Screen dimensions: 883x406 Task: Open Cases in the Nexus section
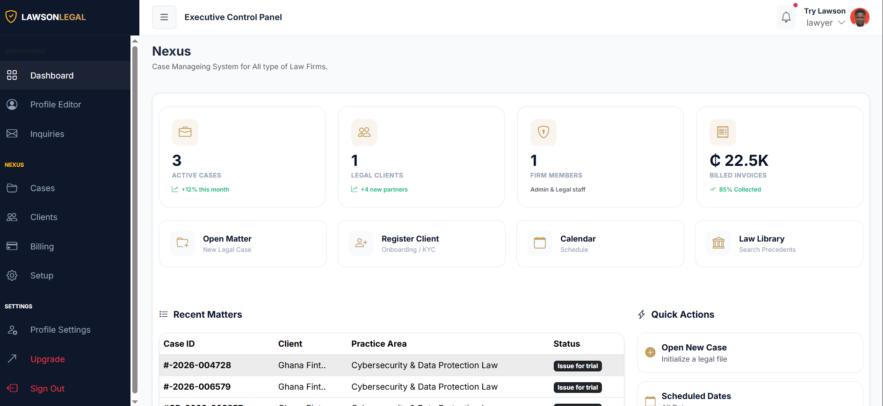pos(65,188)
